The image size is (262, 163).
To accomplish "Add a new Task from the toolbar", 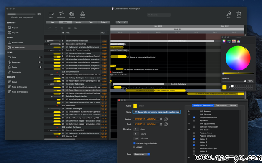I will click(51, 15).
